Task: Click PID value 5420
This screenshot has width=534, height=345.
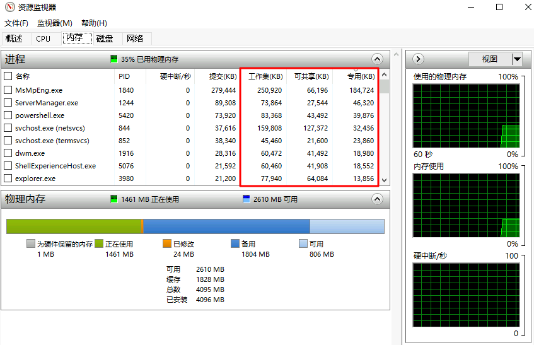Action: click(126, 115)
